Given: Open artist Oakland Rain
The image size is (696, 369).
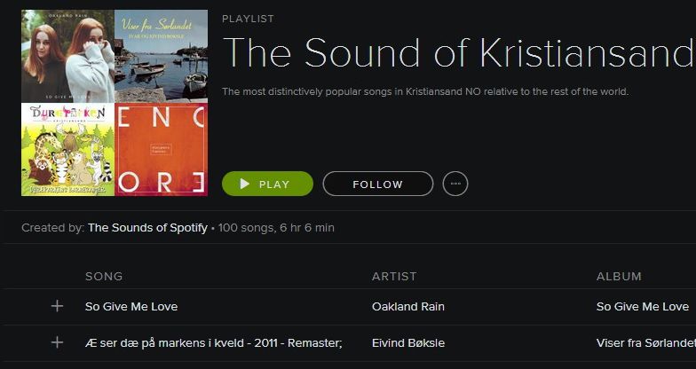Looking at the screenshot, I should (408, 307).
